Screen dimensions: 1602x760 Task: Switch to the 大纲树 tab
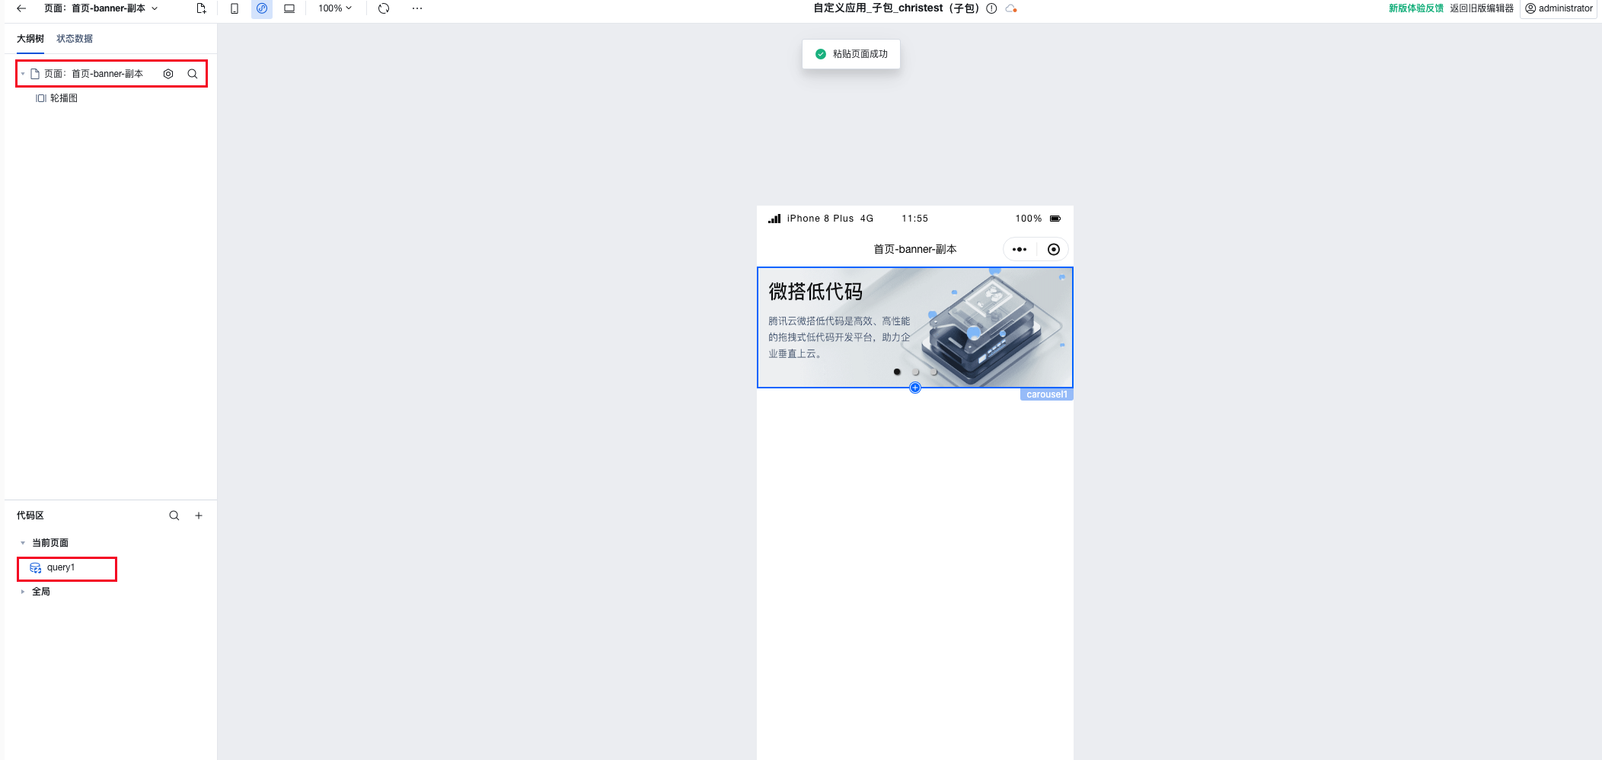coord(30,39)
